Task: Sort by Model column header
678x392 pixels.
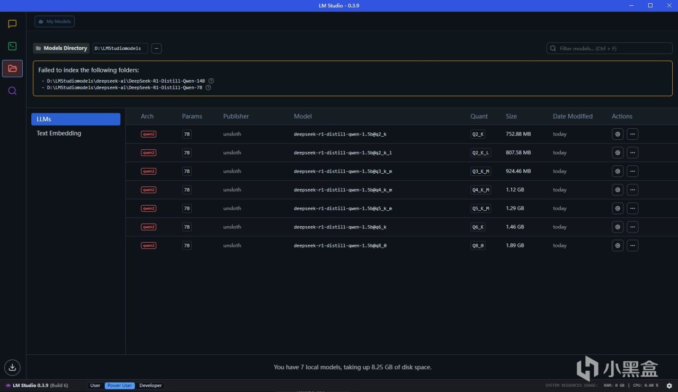Action: (303, 117)
